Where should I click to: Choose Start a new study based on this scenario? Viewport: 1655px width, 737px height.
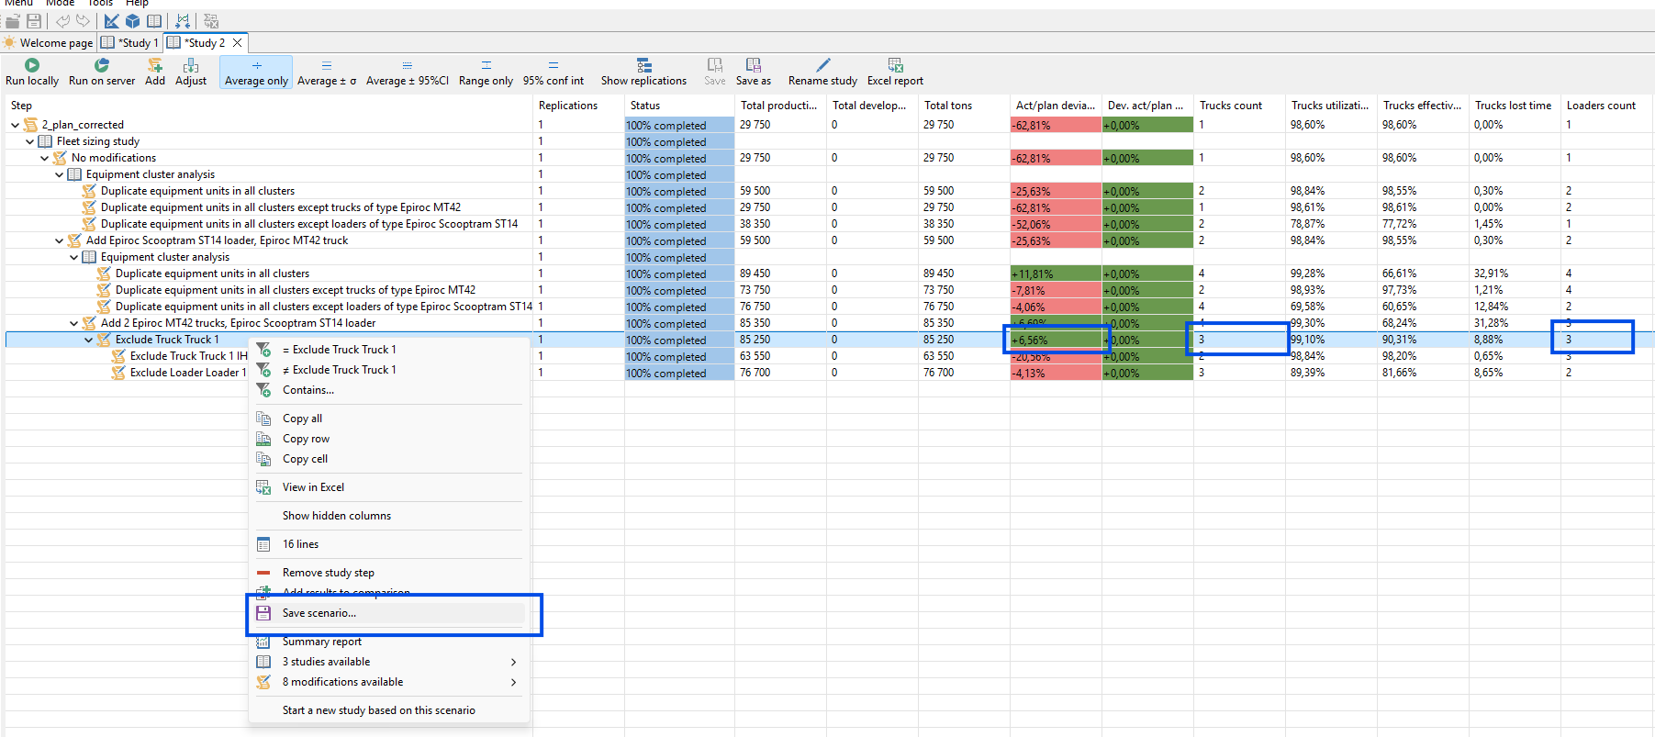click(x=389, y=710)
